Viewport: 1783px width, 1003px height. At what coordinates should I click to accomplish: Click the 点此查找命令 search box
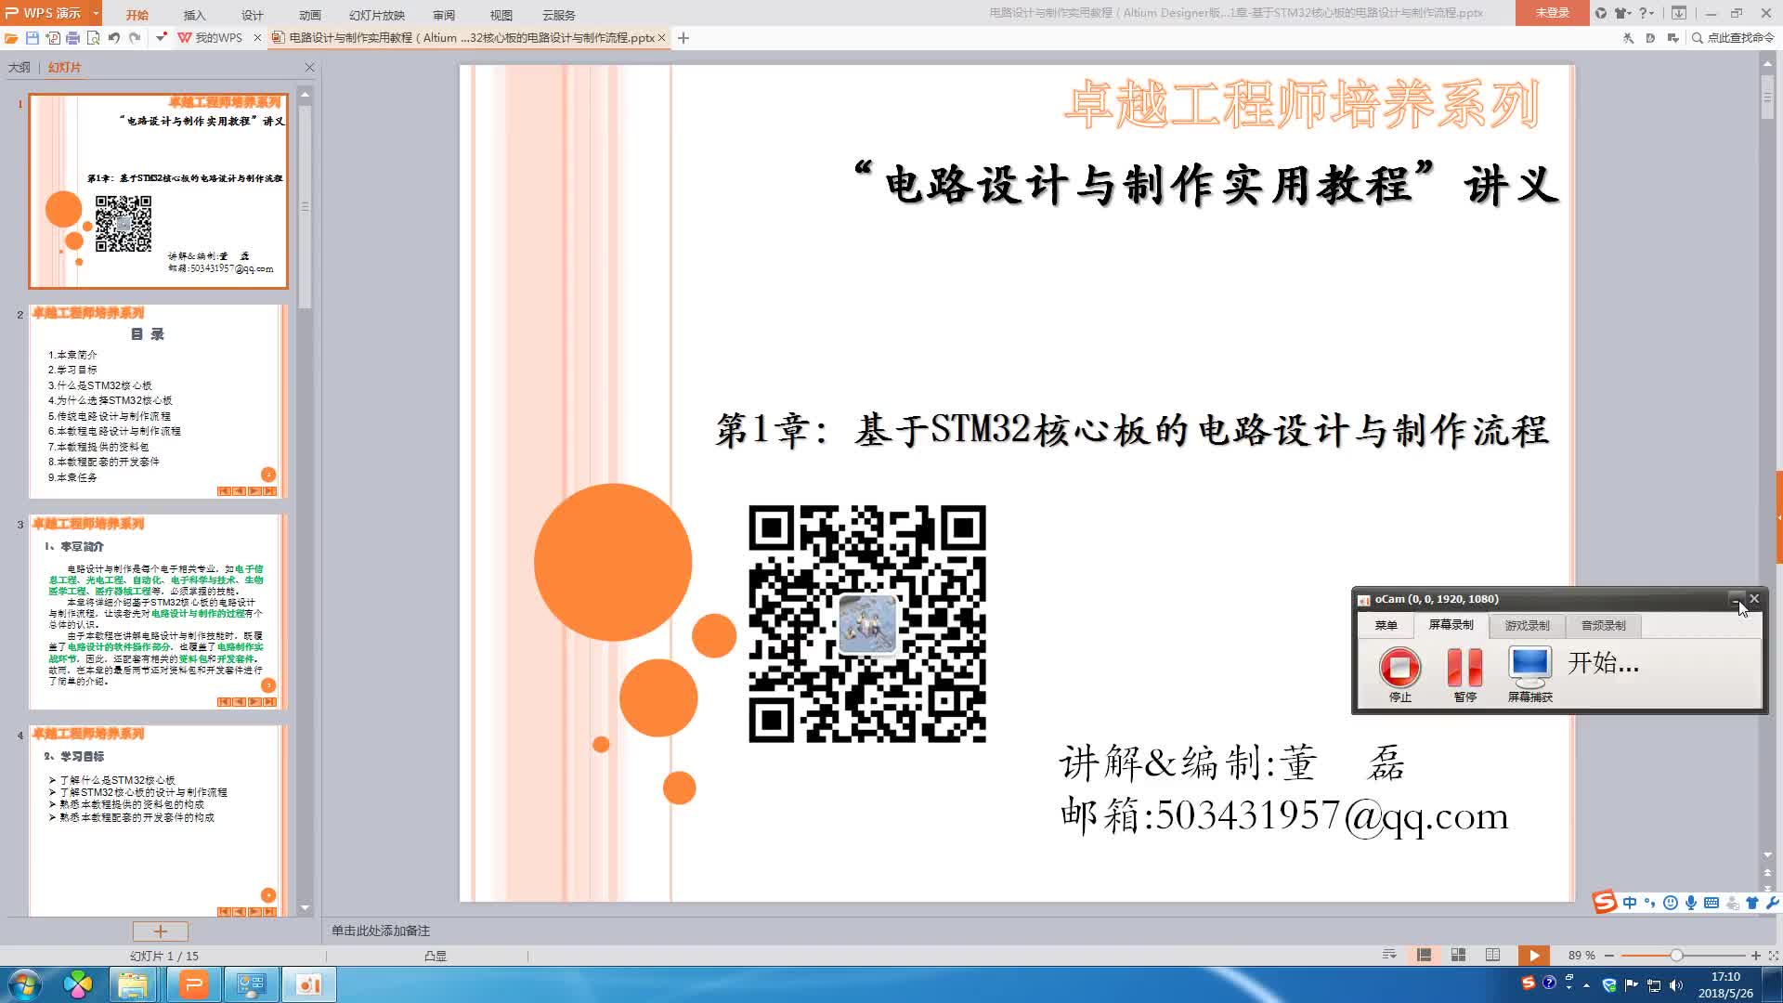(x=1734, y=38)
